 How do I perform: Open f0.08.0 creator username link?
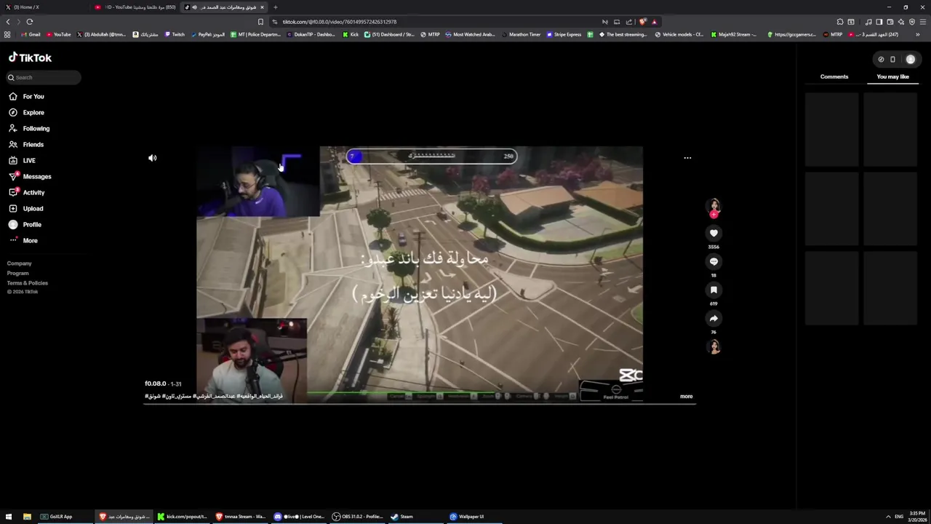pos(155,384)
